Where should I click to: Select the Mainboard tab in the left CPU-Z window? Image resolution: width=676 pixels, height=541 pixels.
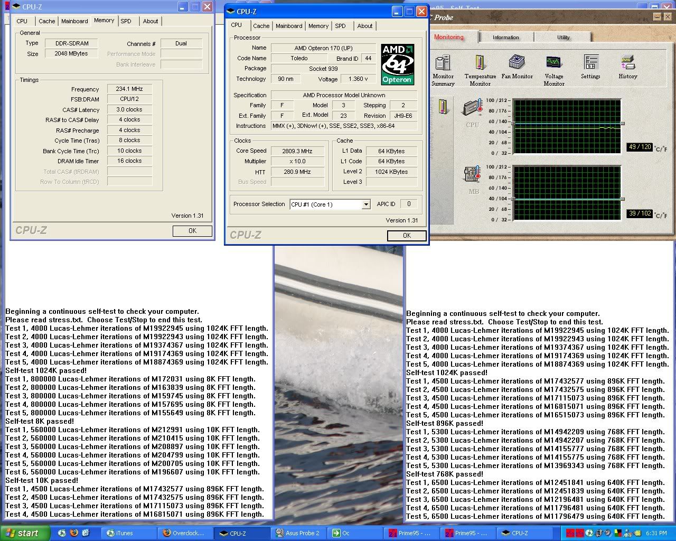[x=74, y=21]
